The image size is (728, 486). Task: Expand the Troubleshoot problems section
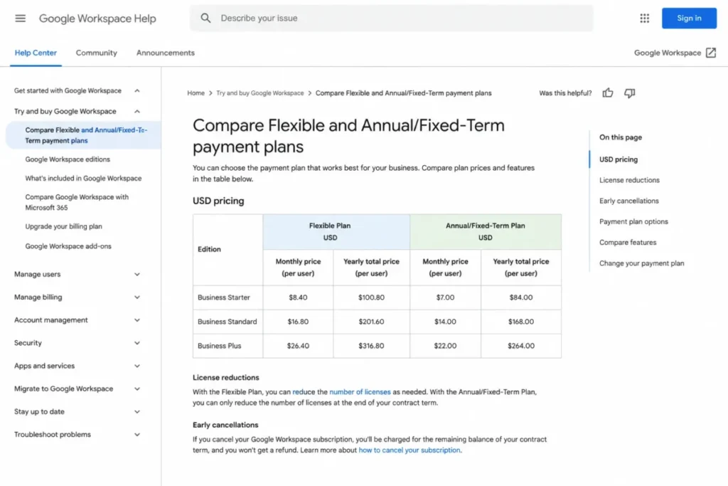pos(77,435)
